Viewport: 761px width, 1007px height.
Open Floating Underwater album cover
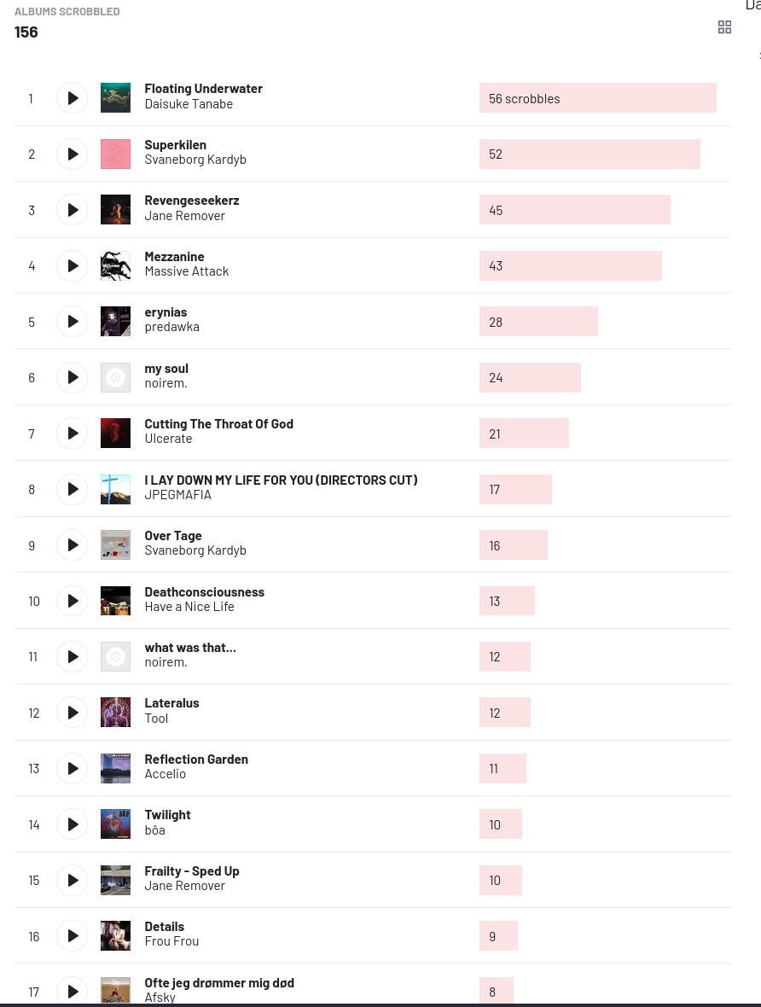coord(115,98)
